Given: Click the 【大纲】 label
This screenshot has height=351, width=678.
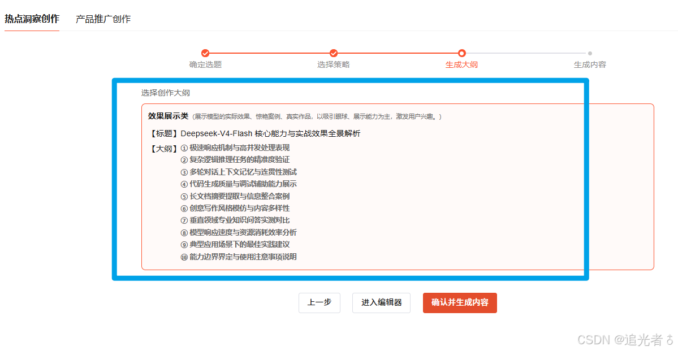Looking at the screenshot, I should pos(163,149).
